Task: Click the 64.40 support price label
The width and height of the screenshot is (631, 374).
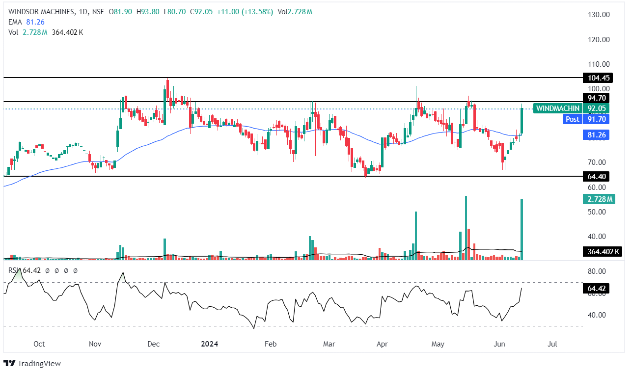Action: pyautogui.click(x=596, y=176)
